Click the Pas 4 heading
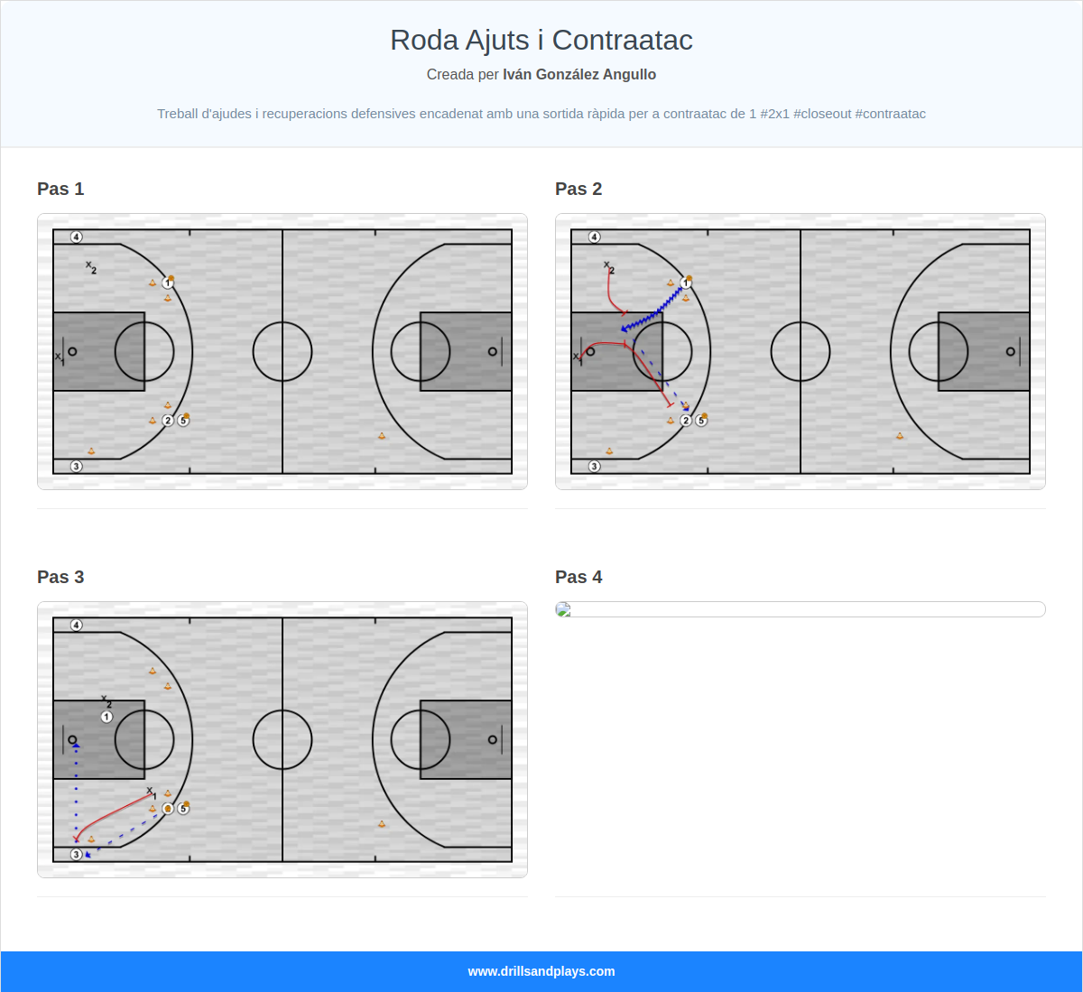 pos(579,577)
